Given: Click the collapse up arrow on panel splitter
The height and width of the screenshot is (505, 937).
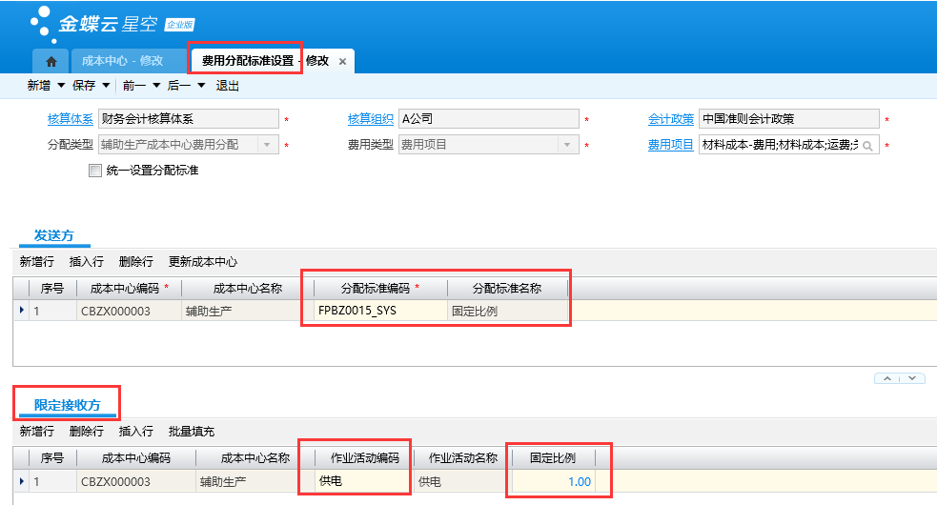Looking at the screenshot, I should (887, 378).
